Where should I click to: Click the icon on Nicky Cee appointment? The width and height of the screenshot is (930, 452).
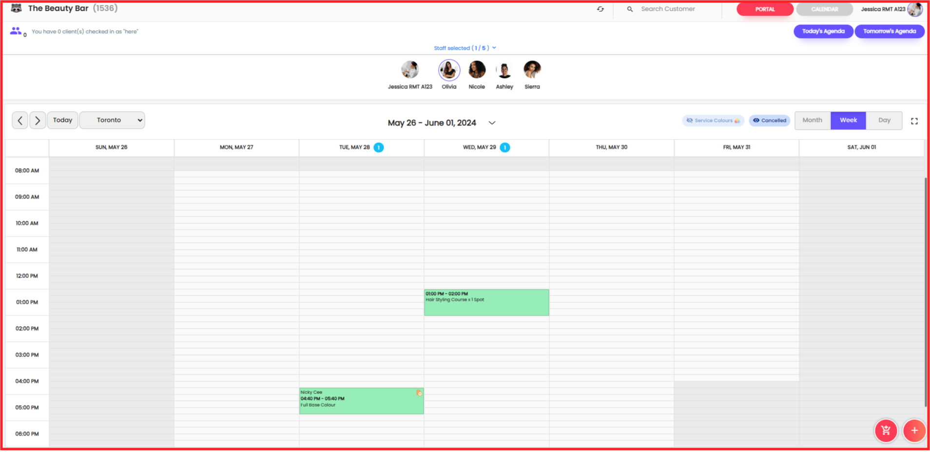[x=419, y=393]
